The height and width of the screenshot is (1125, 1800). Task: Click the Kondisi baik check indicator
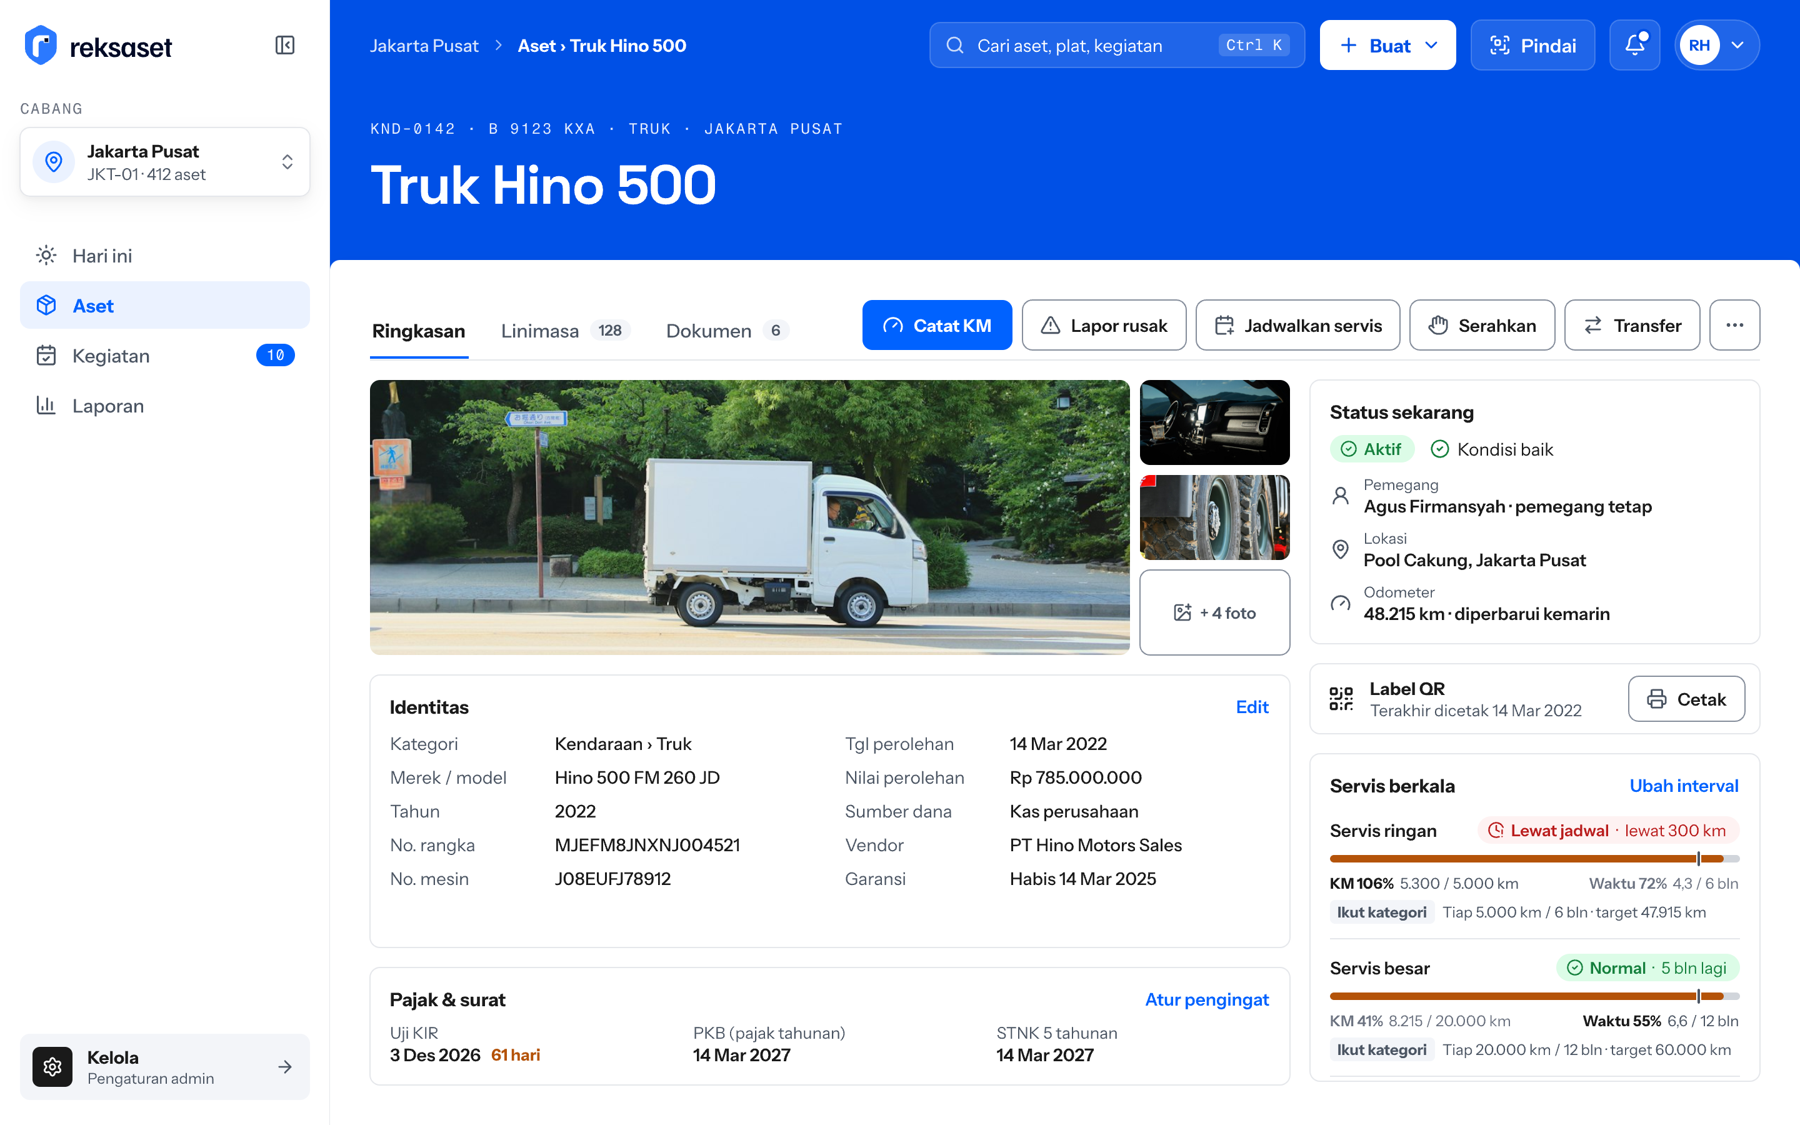click(1492, 449)
